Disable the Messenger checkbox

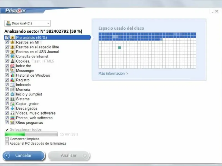tap(7, 70)
